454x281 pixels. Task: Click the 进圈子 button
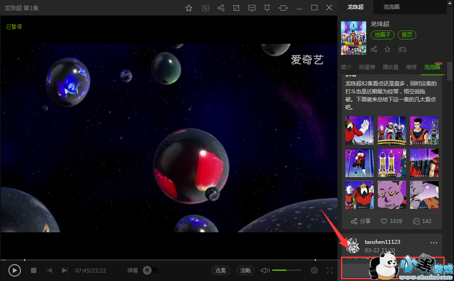(x=382, y=35)
